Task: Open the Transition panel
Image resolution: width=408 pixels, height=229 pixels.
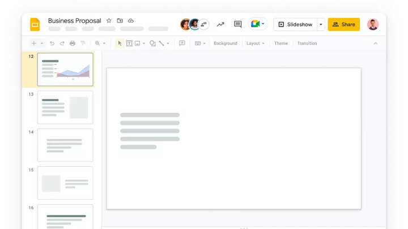Action: click(307, 44)
